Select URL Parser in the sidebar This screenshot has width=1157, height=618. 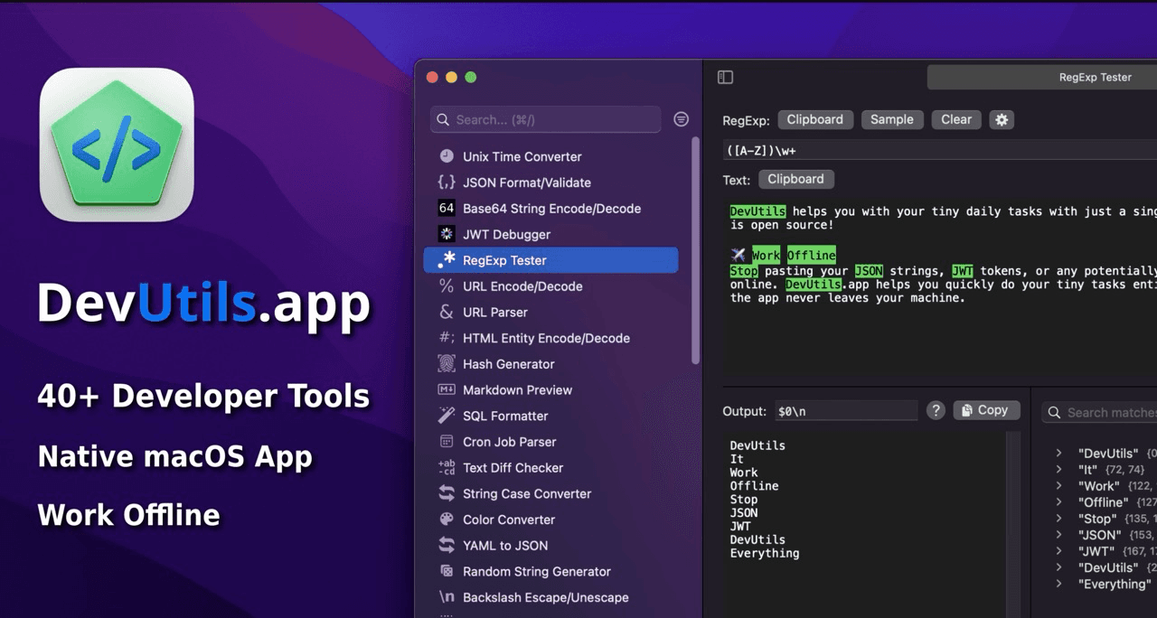tap(495, 313)
